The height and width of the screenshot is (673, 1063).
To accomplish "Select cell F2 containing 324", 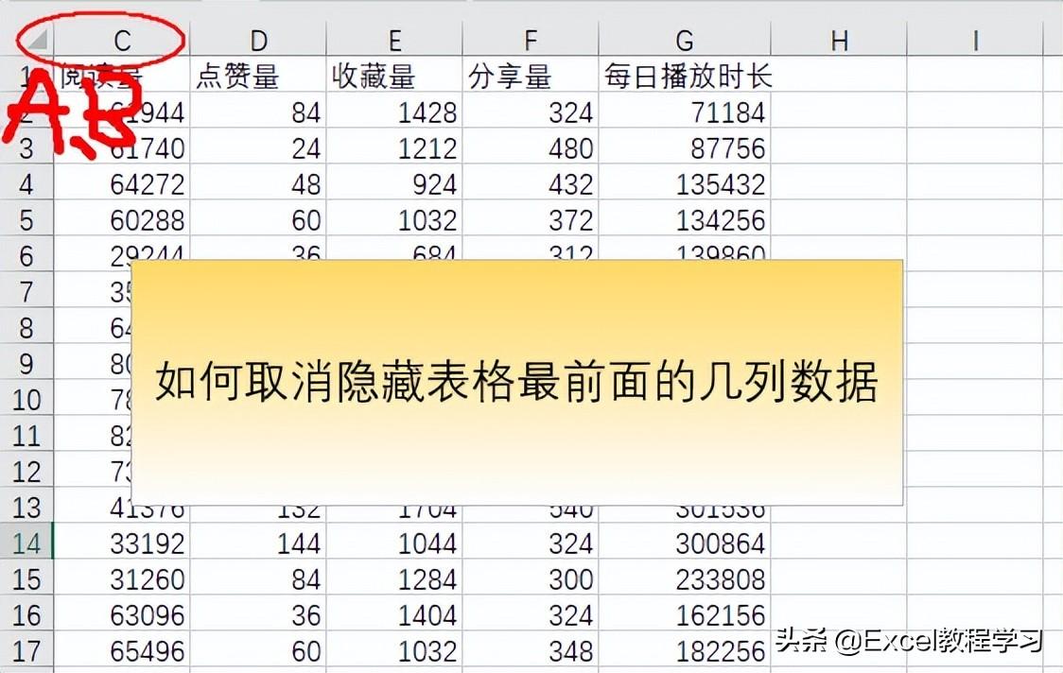I will (x=531, y=112).
